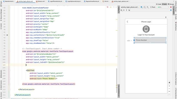
Task: Open the design surface layers dropdown
Action: pos(142,7)
